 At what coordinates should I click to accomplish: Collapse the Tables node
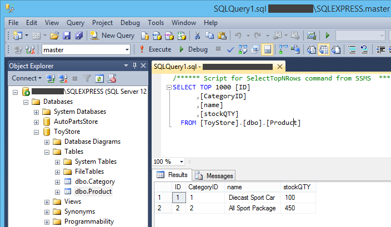[47, 152]
